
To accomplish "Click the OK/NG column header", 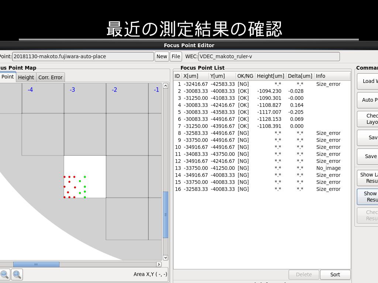I will (245, 76).
